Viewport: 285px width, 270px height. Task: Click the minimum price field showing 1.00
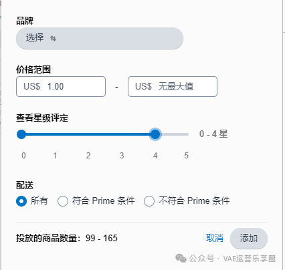click(x=61, y=86)
